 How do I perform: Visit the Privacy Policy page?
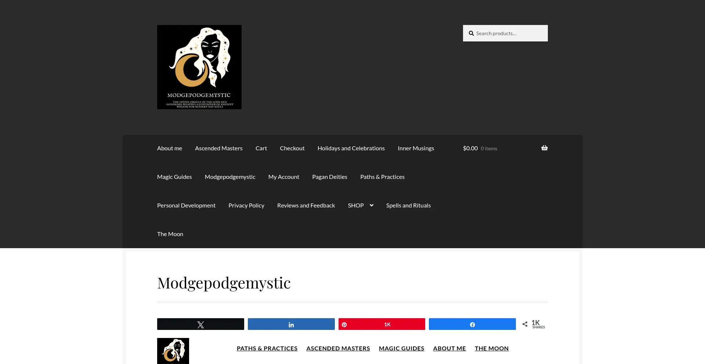click(x=246, y=205)
